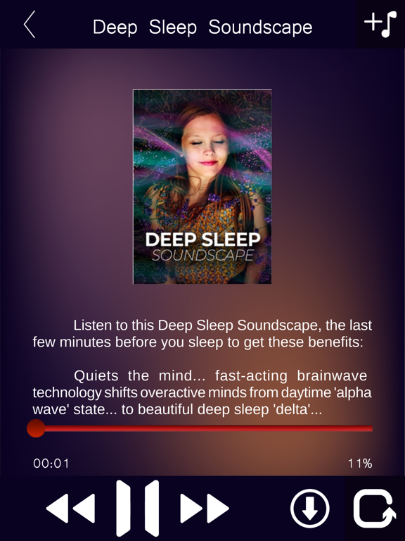Click the 11% progress indicator
Viewport: 405px width, 541px height.
point(360,464)
